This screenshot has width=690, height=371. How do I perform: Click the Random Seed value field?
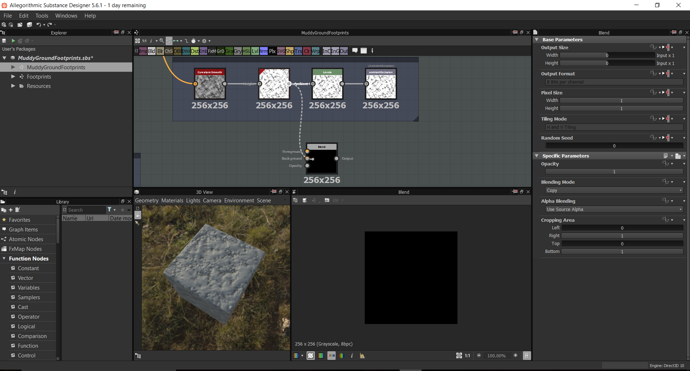(614, 146)
